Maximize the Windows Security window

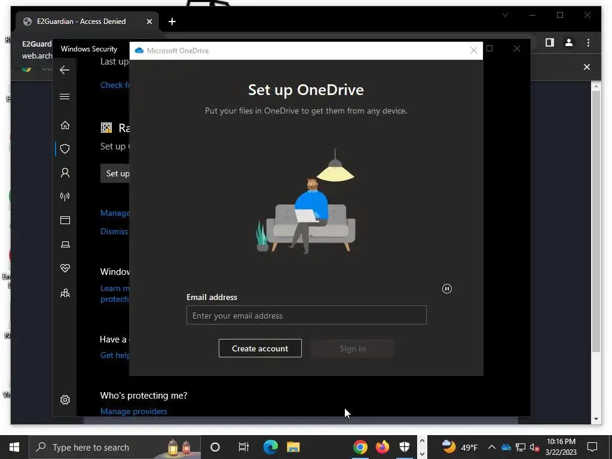[x=490, y=48]
